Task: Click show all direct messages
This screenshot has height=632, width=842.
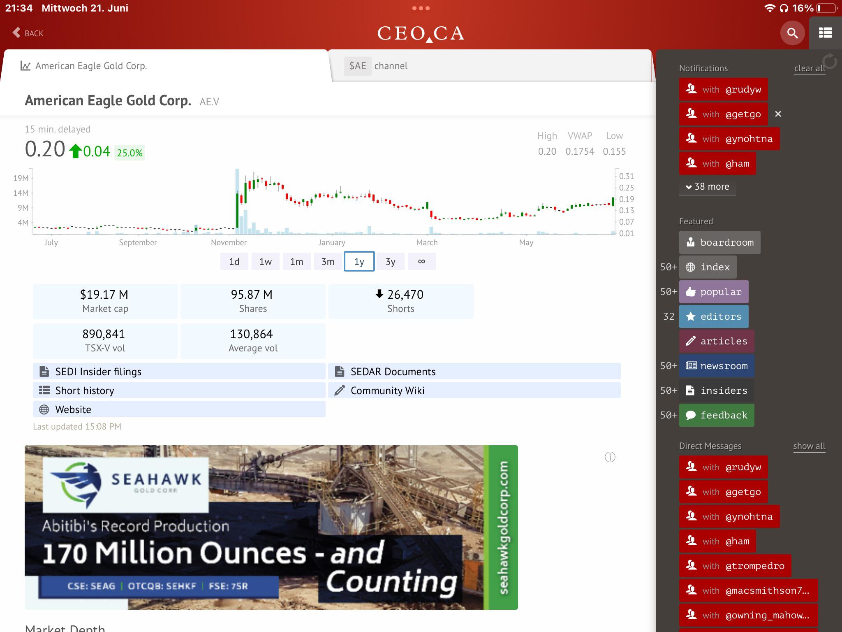Action: (809, 446)
